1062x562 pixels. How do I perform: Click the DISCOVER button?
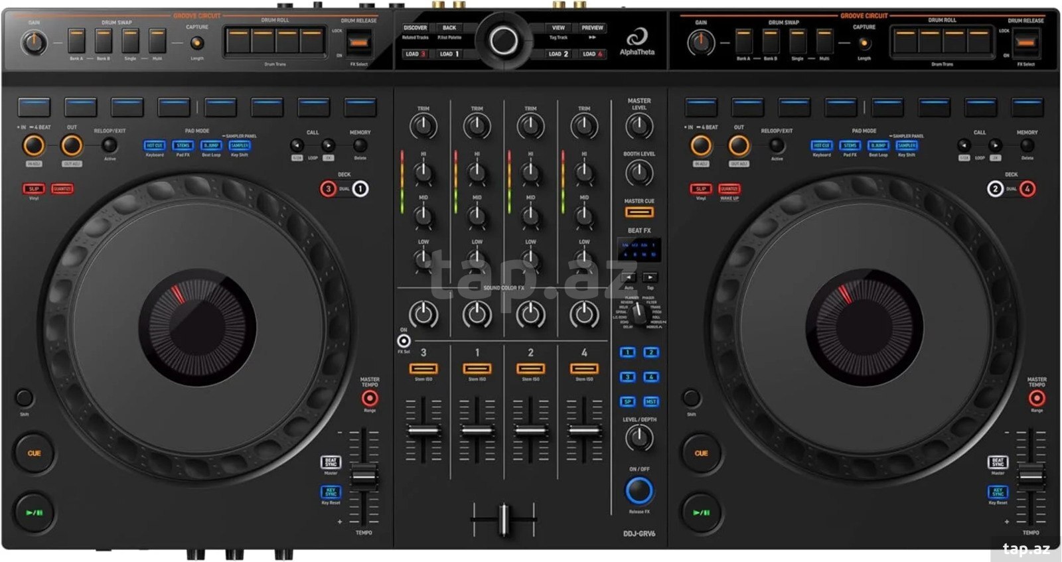click(x=416, y=28)
